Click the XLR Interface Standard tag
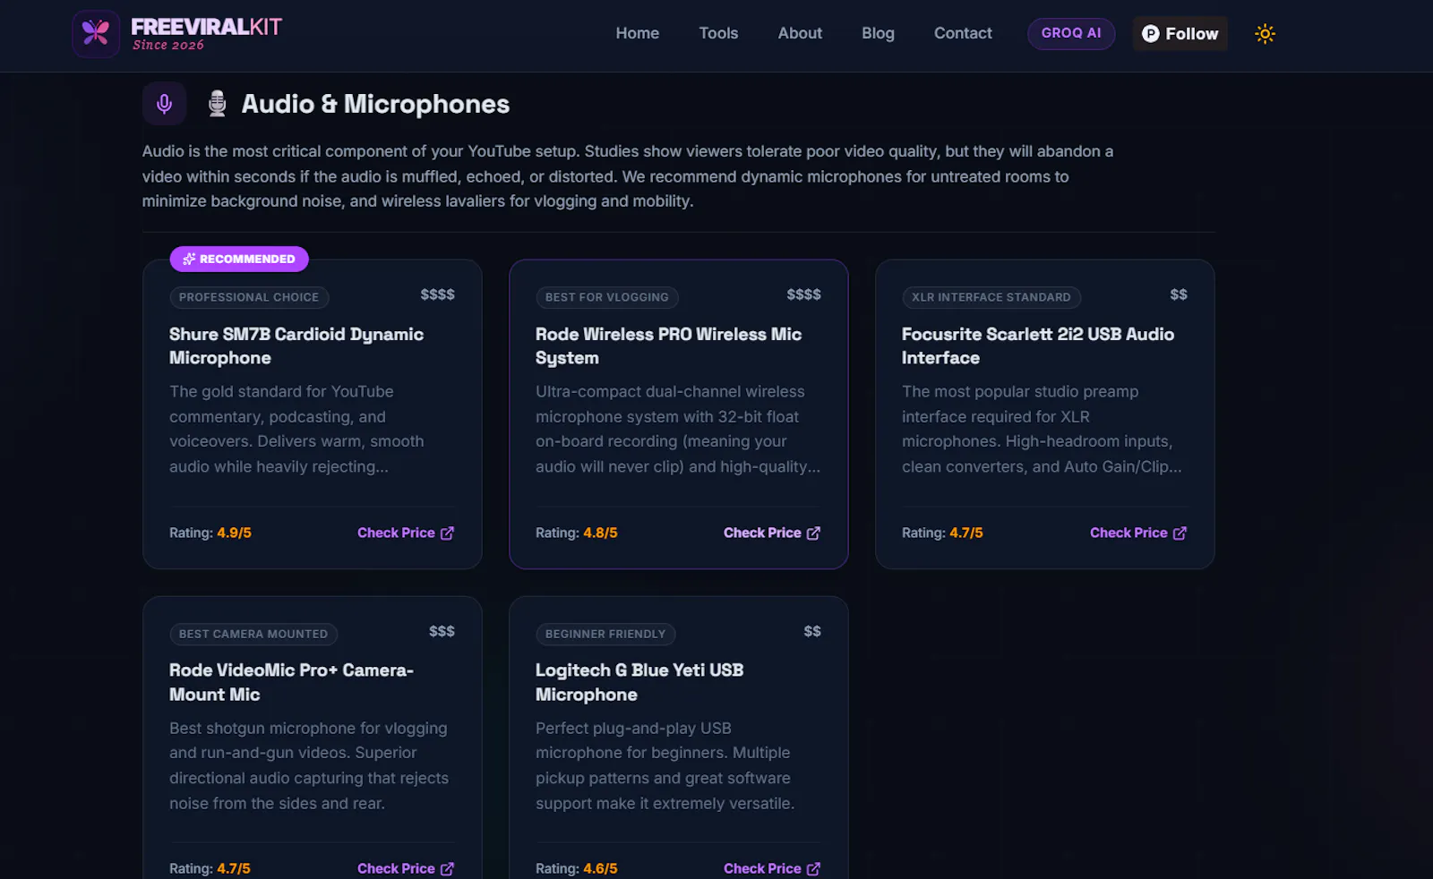Viewport: 1433px width, 879px height. (991, 297)
